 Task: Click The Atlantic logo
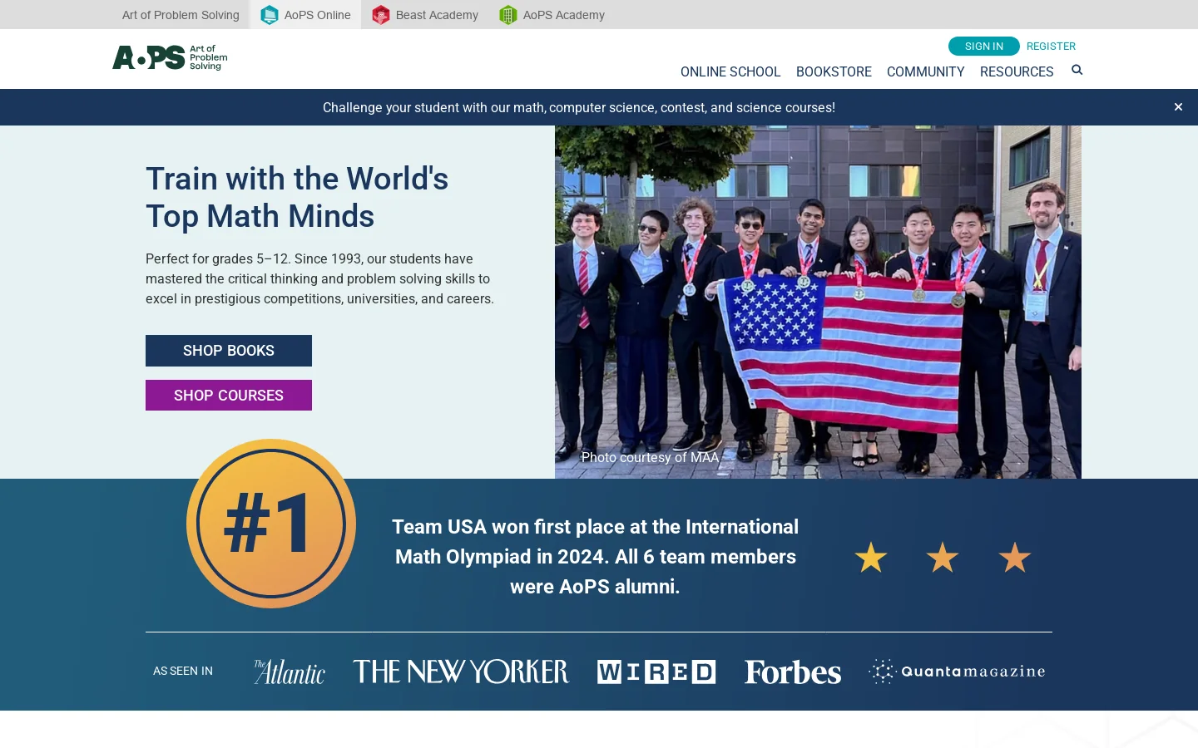(x=290, y=672)
